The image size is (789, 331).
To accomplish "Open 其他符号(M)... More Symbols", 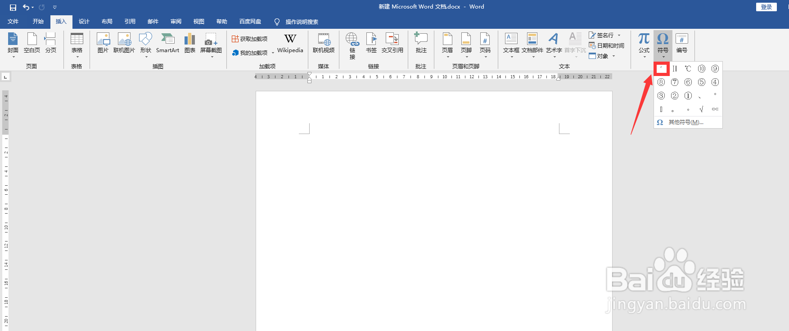I will pos(688,122).
